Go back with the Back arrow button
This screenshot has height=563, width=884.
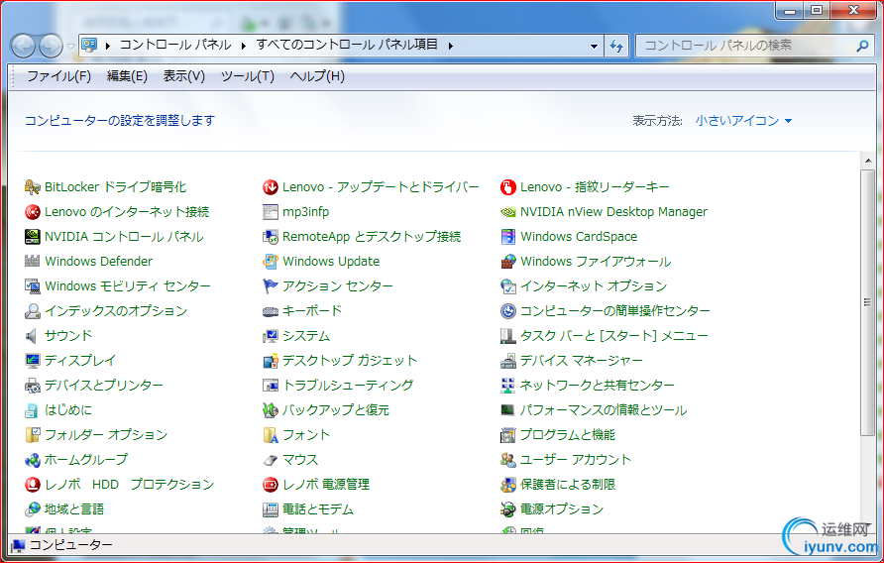23,46
